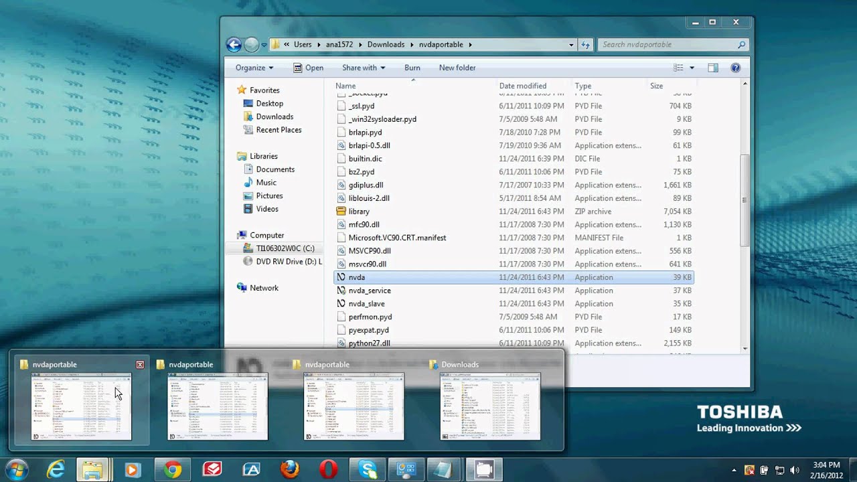Select the Documents library
This screenshot has height=482, width=857.
coord(268,169)
